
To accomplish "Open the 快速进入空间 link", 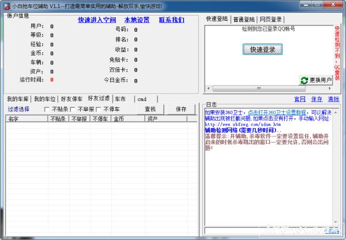I will pyautogui.click(x=97, y=20).
